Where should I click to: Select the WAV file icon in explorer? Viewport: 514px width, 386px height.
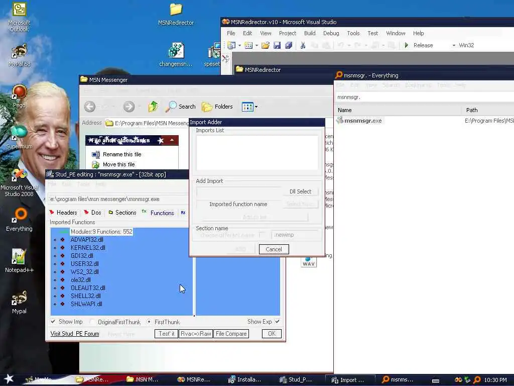(x=309, y=262)
